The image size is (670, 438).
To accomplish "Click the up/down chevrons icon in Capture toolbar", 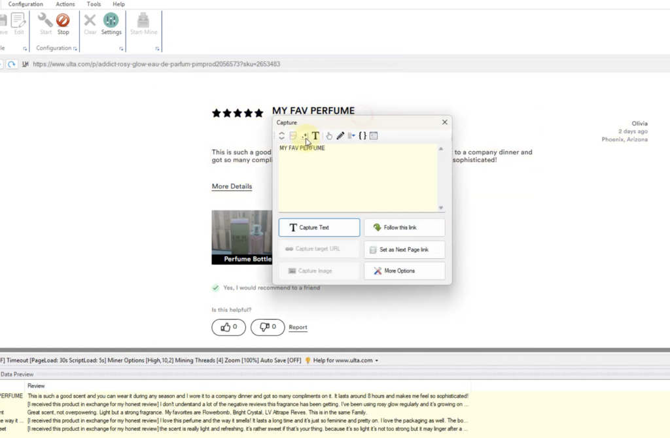I will 281,136.
